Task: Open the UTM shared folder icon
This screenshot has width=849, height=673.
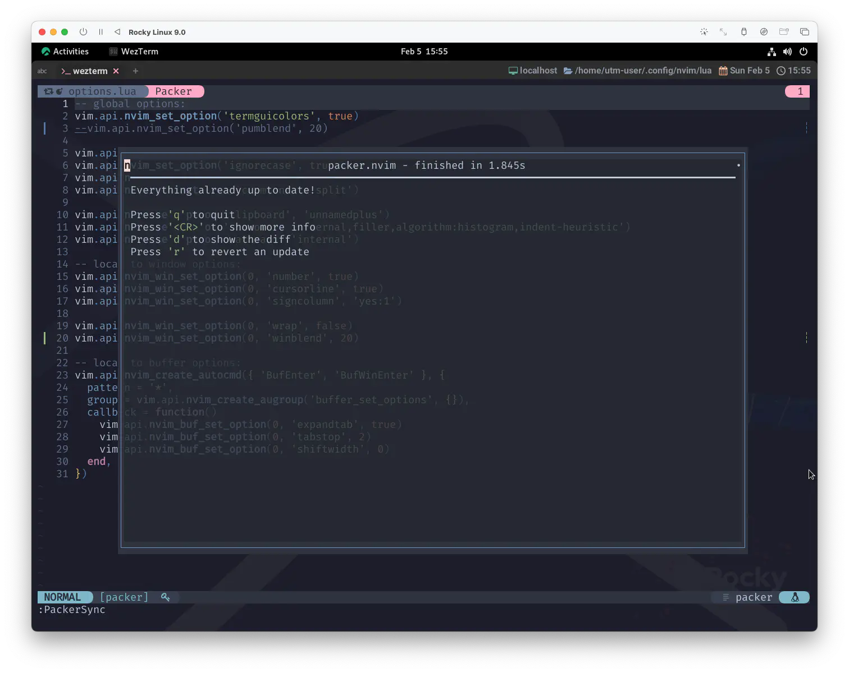Action: pos(784,32)
